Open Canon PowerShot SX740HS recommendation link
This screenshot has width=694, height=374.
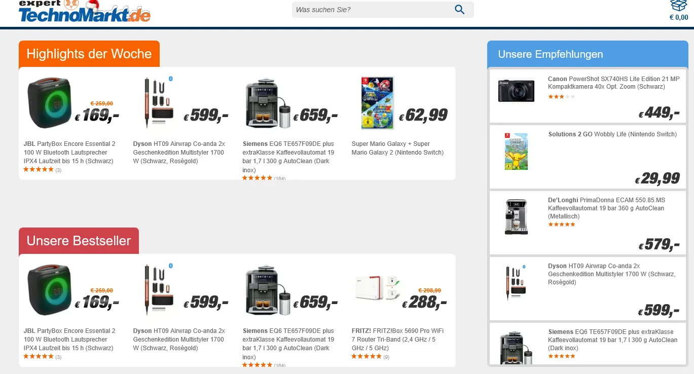coord(613,83)
